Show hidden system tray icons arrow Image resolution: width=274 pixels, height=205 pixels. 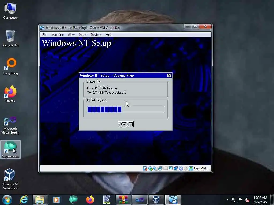pyautogui.click(x=227, y=200)
